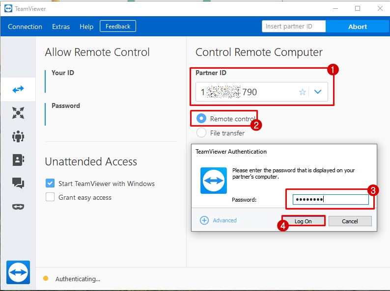Image resolution: width=390 pixels, height=291 pixels.
Task: Click TeamViewer logo in authentication dialog
Action: tap(214, 181)
